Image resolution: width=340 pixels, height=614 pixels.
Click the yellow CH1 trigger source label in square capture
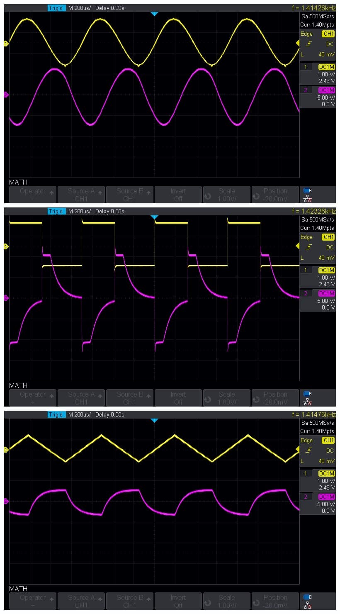pos(328,237)
